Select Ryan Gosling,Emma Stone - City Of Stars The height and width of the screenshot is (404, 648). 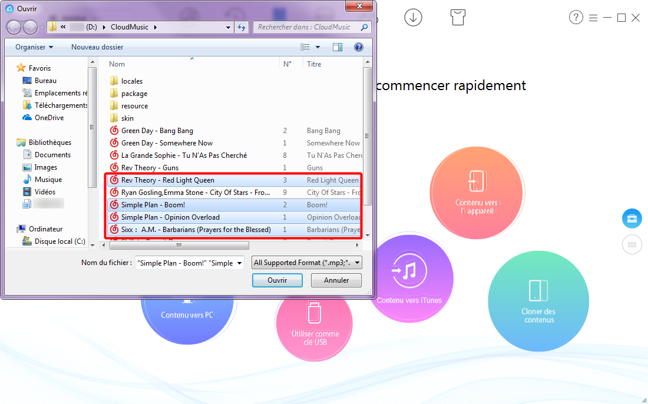tap(234, 193)
